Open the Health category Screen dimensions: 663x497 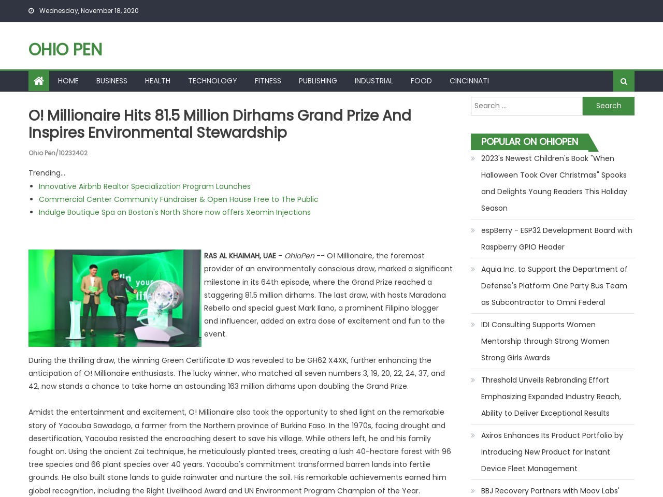coord(157,81)
